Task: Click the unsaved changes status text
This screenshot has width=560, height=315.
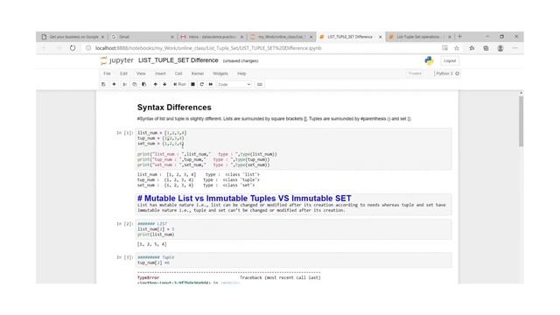Action: (241, 61)
